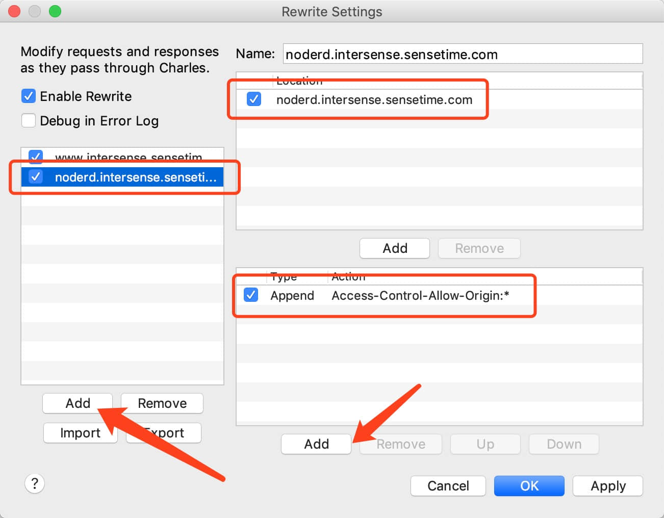Viewport: 664px width, 518px height.
Task: Toggle the Enable Rewrite checkbox
Action: (x=29, y=96)
